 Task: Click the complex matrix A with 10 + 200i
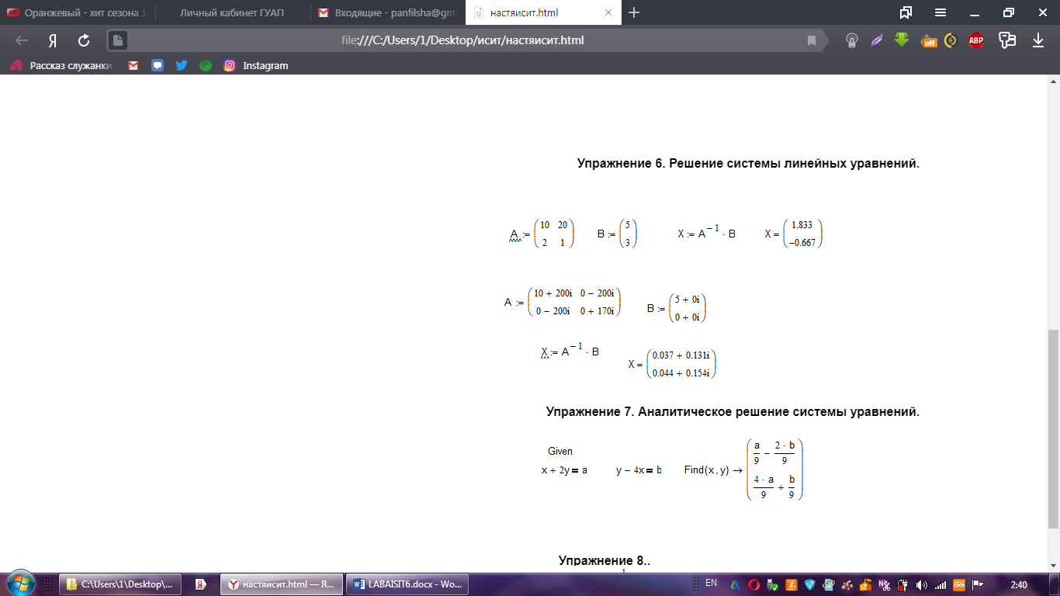coord(574,302)
